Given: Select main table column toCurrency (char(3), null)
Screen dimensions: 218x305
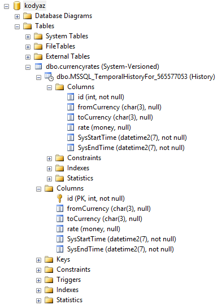Looking at the screenshot, I should pyautogui.click(x=104, y=219).
